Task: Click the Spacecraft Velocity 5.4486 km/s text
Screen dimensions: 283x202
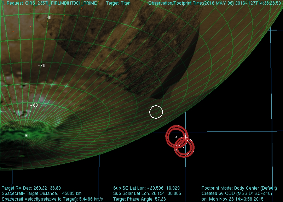Action: click(x=52, y=199)
